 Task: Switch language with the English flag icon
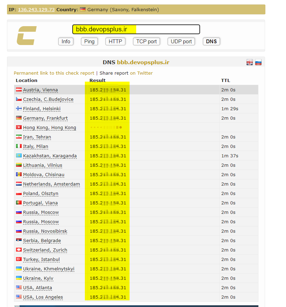tap(250, 62)
